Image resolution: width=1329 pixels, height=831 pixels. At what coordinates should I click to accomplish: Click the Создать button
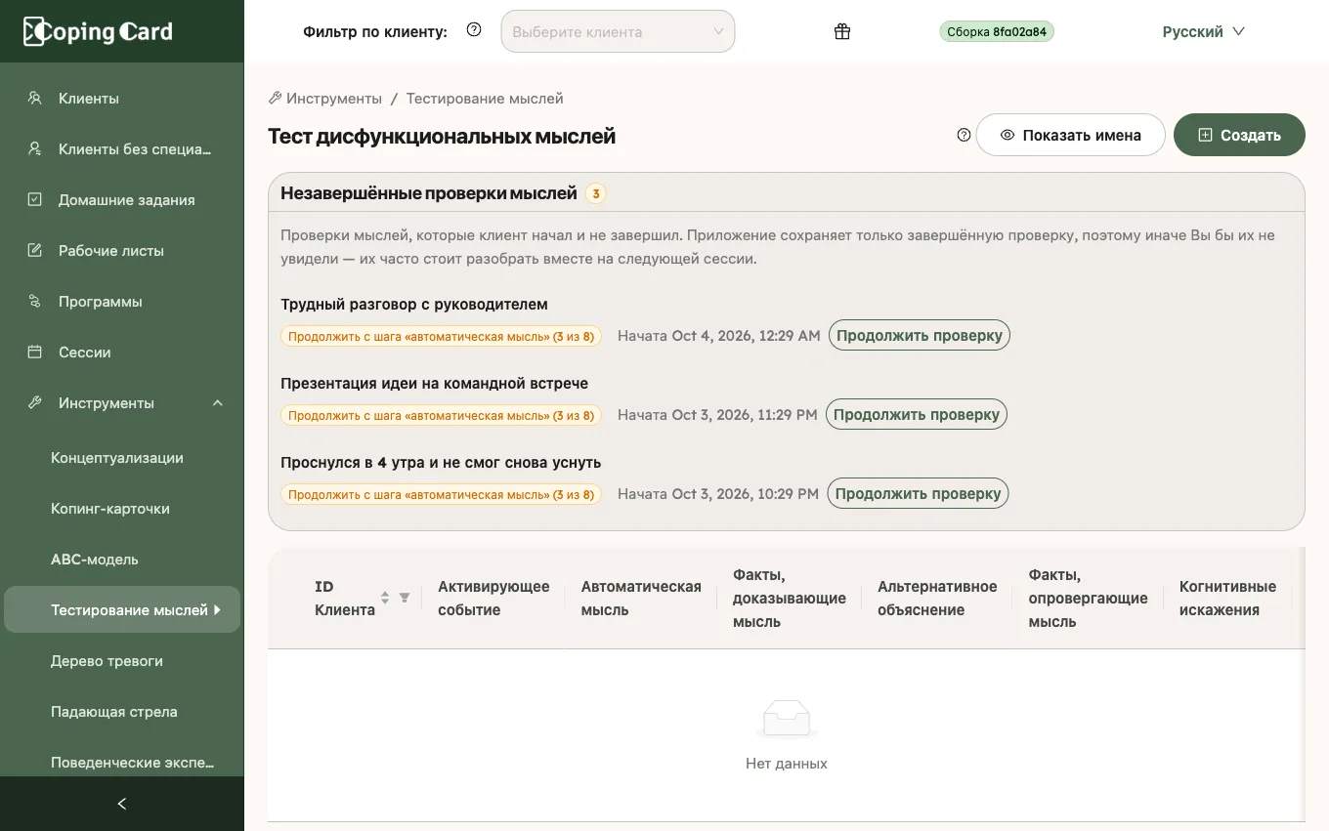(x=1239, y=135)
